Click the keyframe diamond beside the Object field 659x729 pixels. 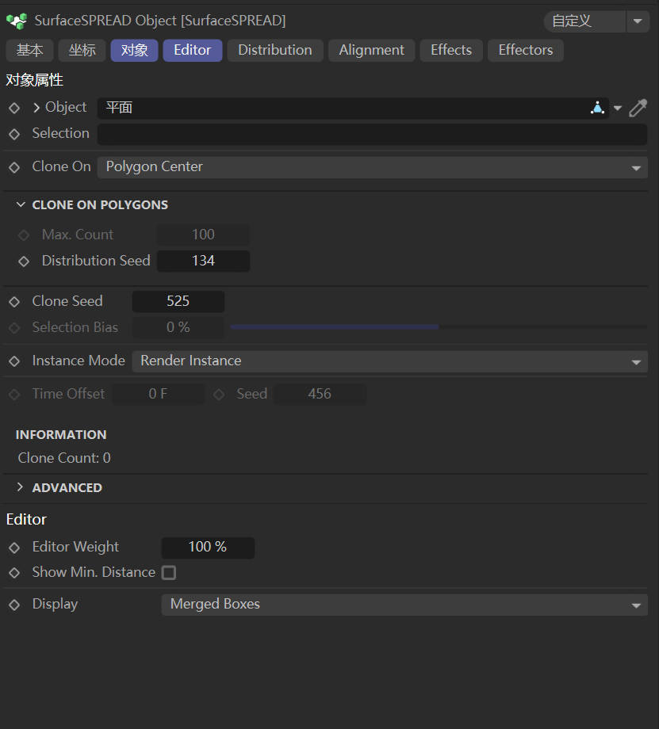(x=13, y=107)
